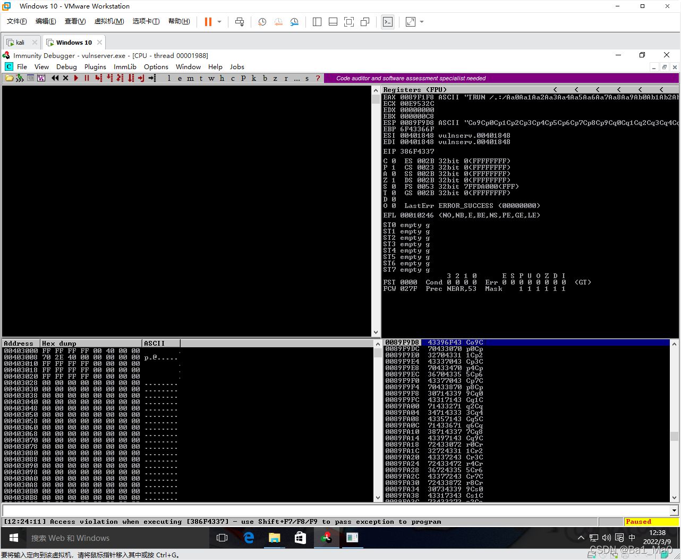Image resolution: width=681 pixels, height=560 pixels.
Task: Expand the Windows system tray hidden icons chevron
Action: click(x=581, y=538)
